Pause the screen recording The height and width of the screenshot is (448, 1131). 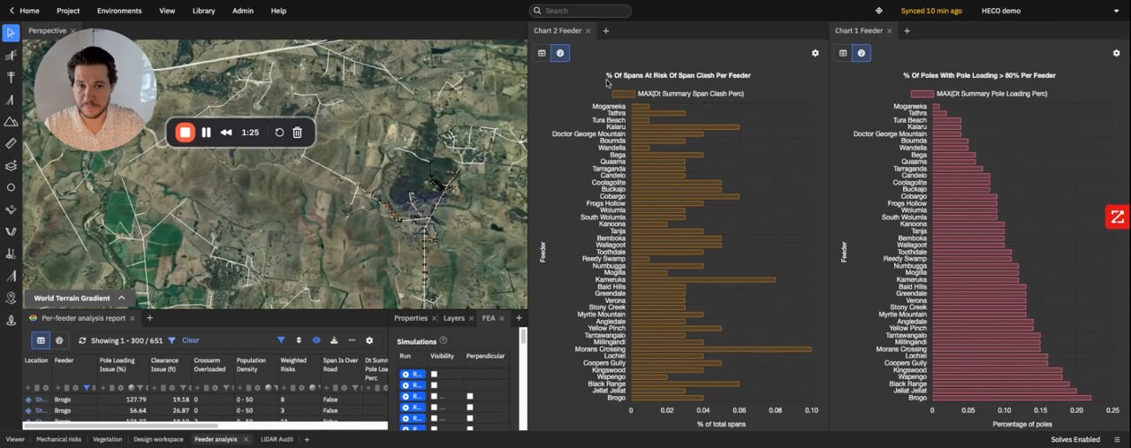pos(207,133)
